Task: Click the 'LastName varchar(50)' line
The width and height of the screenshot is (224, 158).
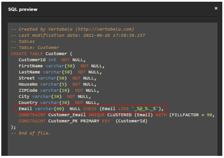Action: (60, 72)
